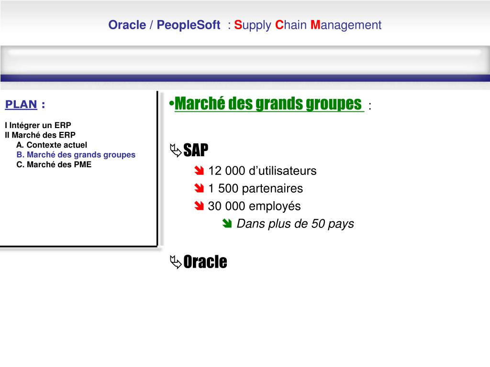This screenshot has height=367, width=490.
Task: Click the outlined arrow bullet beside SAP
Action: [x=176, y=151]
